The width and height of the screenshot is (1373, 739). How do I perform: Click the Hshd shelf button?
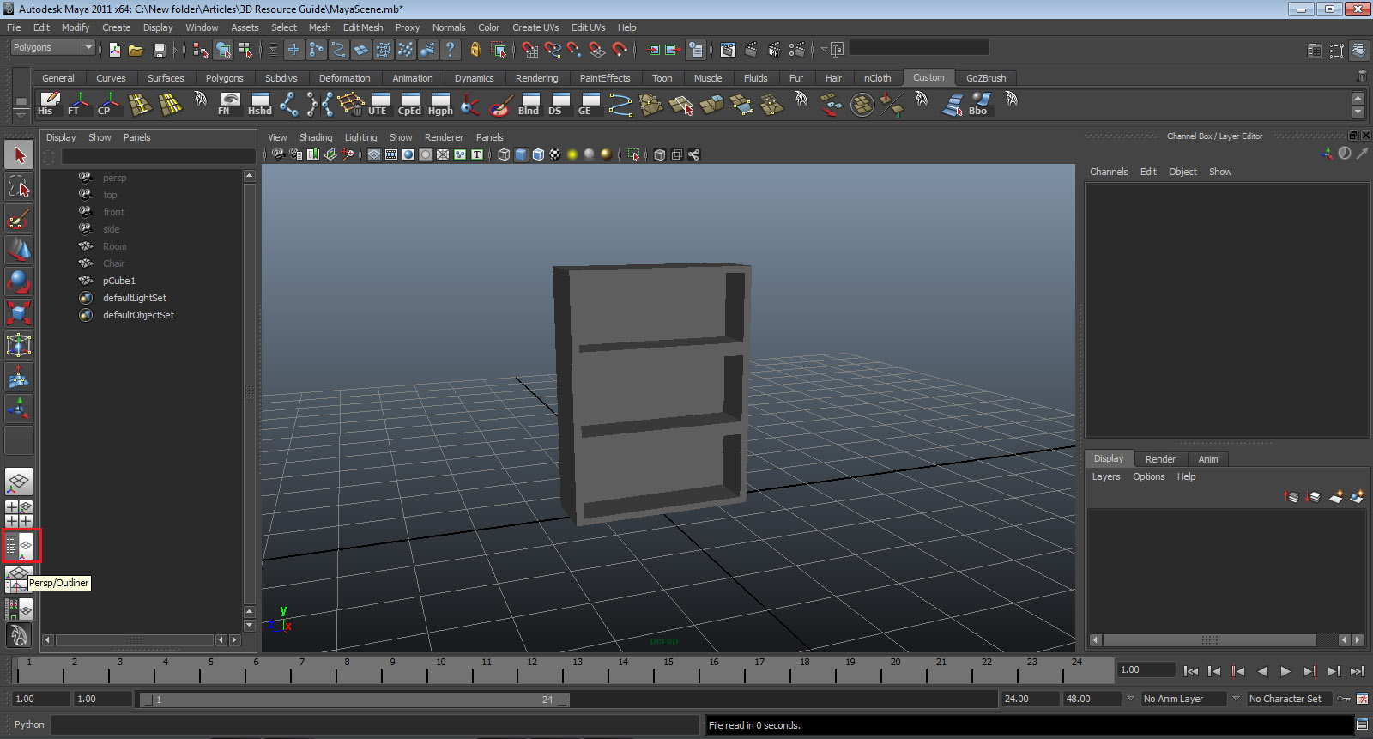click(259, 104)
